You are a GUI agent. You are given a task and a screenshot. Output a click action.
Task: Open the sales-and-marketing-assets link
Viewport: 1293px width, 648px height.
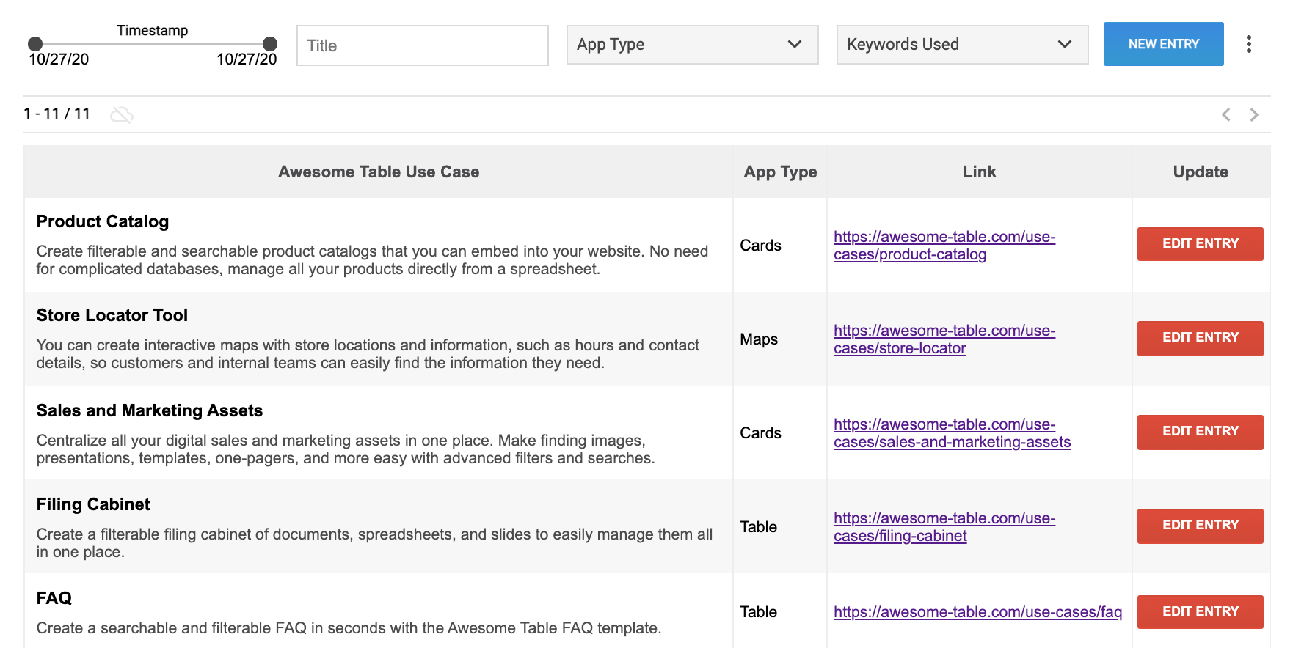(952, 433)
